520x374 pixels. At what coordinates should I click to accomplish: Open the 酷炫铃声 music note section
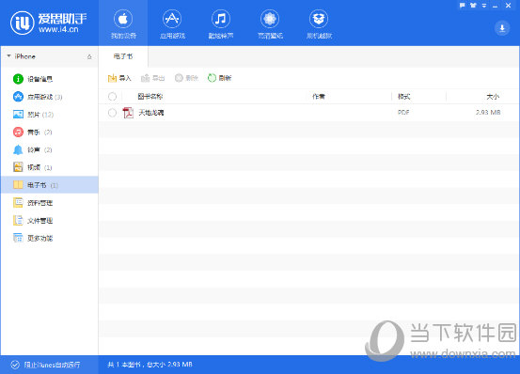221,23
